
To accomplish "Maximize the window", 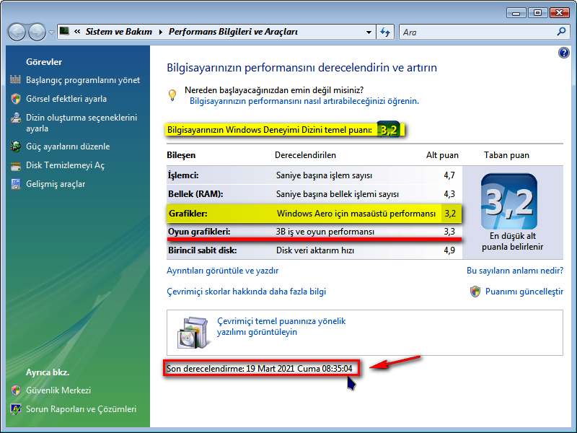I will (x=537, y=13).
